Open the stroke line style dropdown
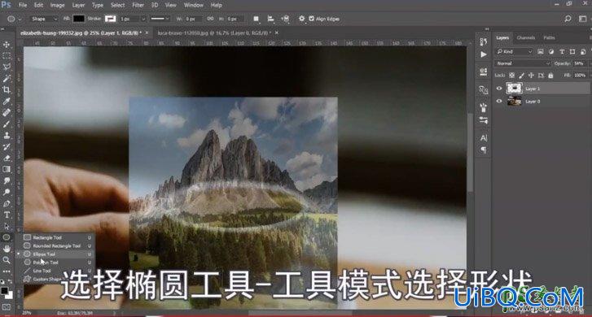 click(160, 19)
